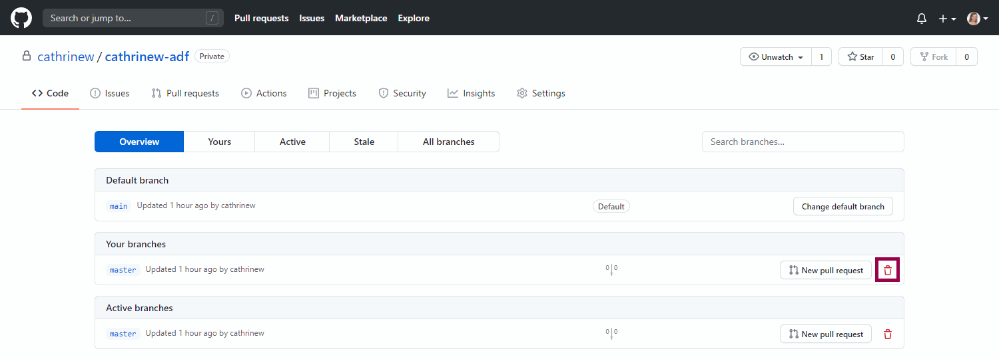Screen dimensions: 999x359
Task: Delete master branch under Active branches
Action: point(887,334)
